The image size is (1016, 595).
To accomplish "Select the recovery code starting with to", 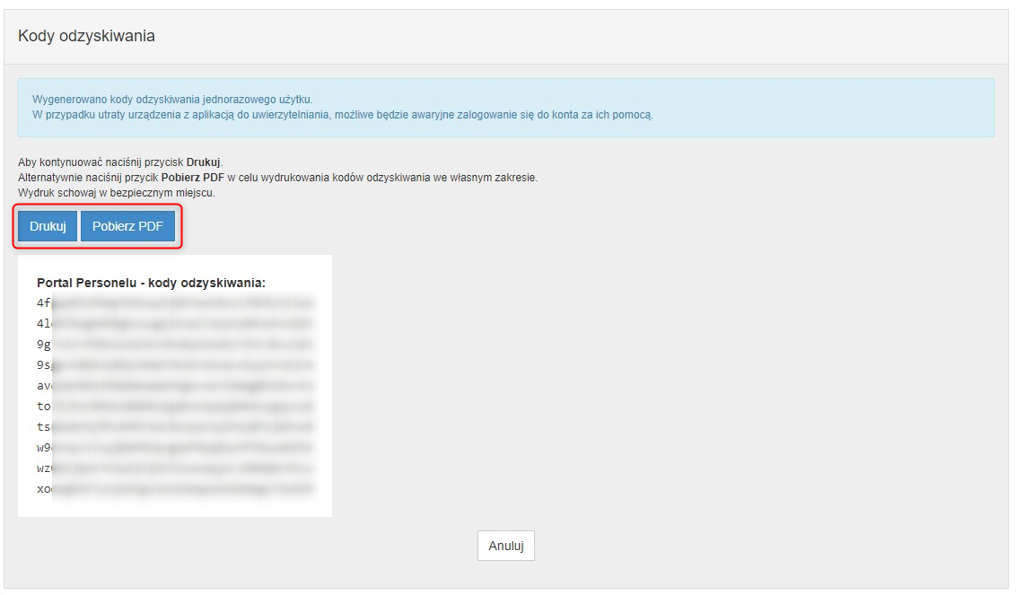I will 175,407.
